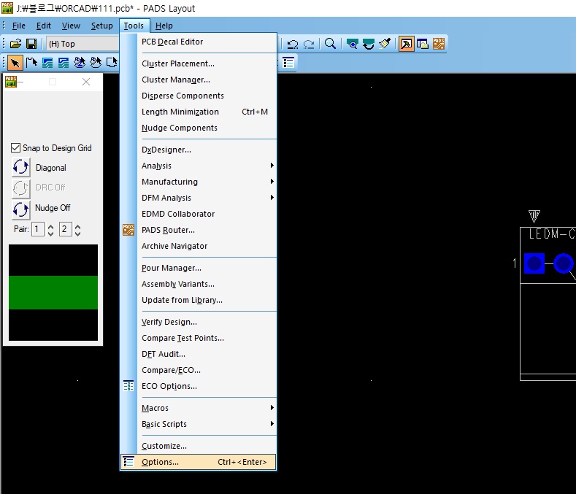Choose the Select mode arrow tool
Viewport: 576px width, 494px height.
click(x=15, y=63)
